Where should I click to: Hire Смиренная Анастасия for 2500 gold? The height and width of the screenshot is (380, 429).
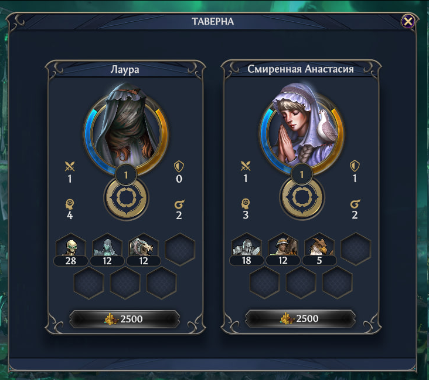coord(301,318)
